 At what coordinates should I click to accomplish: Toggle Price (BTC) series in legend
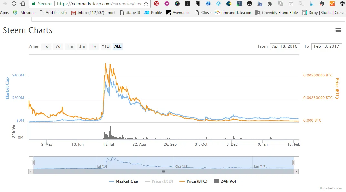click(x=194, y=181)
